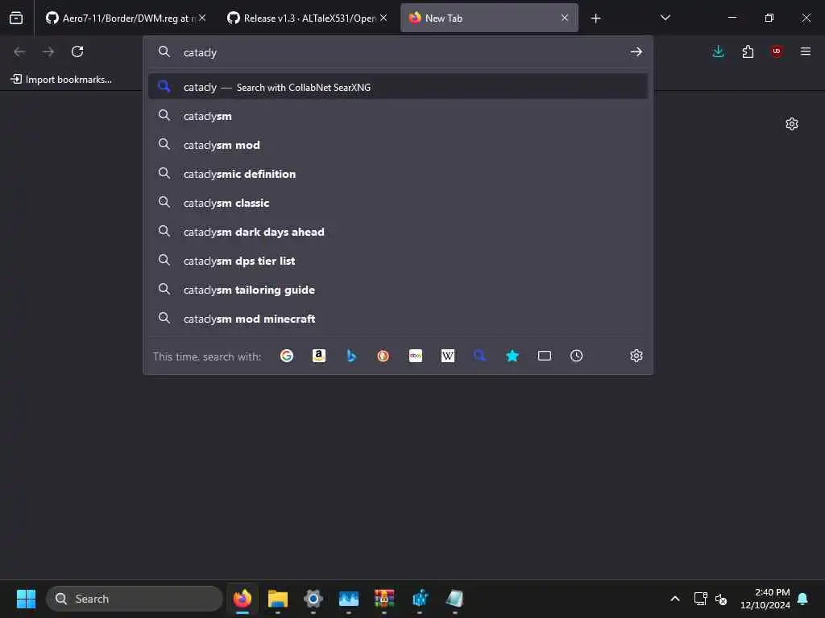Image resolution: width=825 pixels, height=618 pixels.
Task: Search only bookmarks using the star icon
Action: point(512,356)
